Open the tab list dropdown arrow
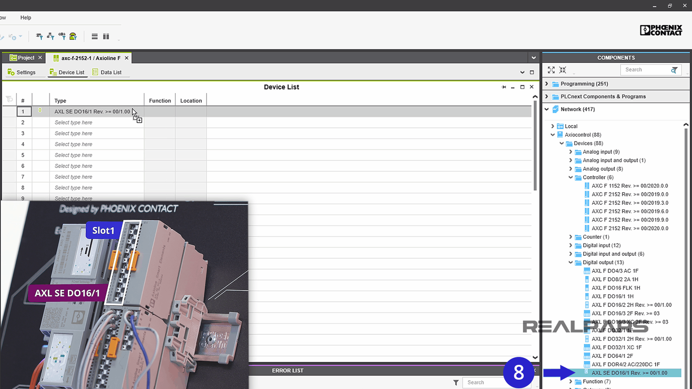The width and height of the screenshot is (692, 389). coord(534,58)
